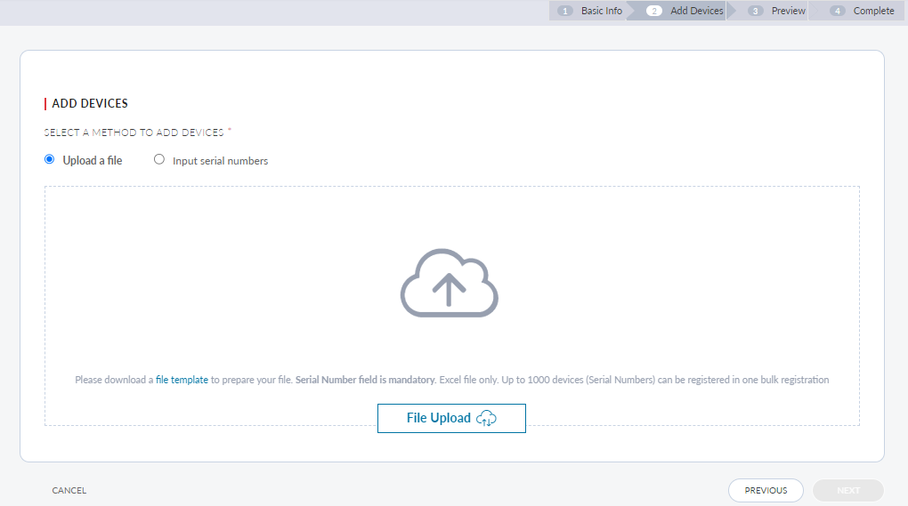The image size is (908, 506).
Task: Click step number 2 badge
Action: [654, 11]
